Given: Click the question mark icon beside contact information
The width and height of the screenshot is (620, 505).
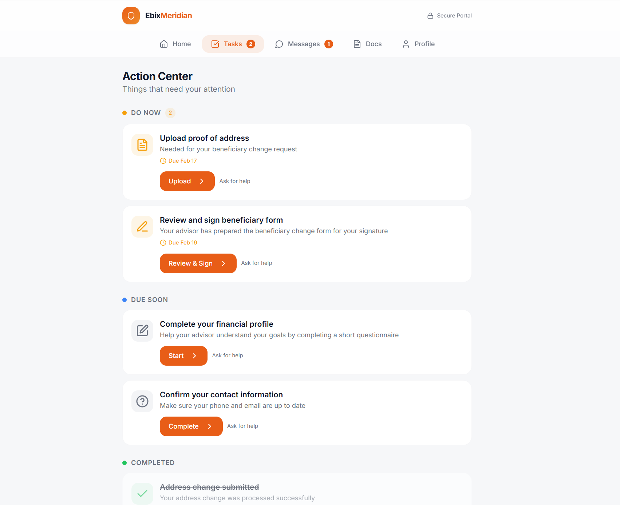Looking at the screenshot, I should [142, 401].
